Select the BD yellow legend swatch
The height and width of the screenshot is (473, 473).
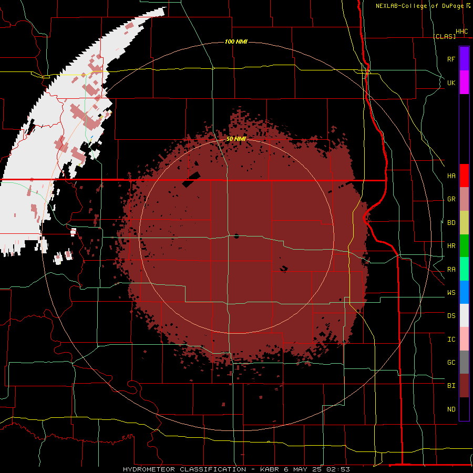pyautogui.click(x=464, y=223)
